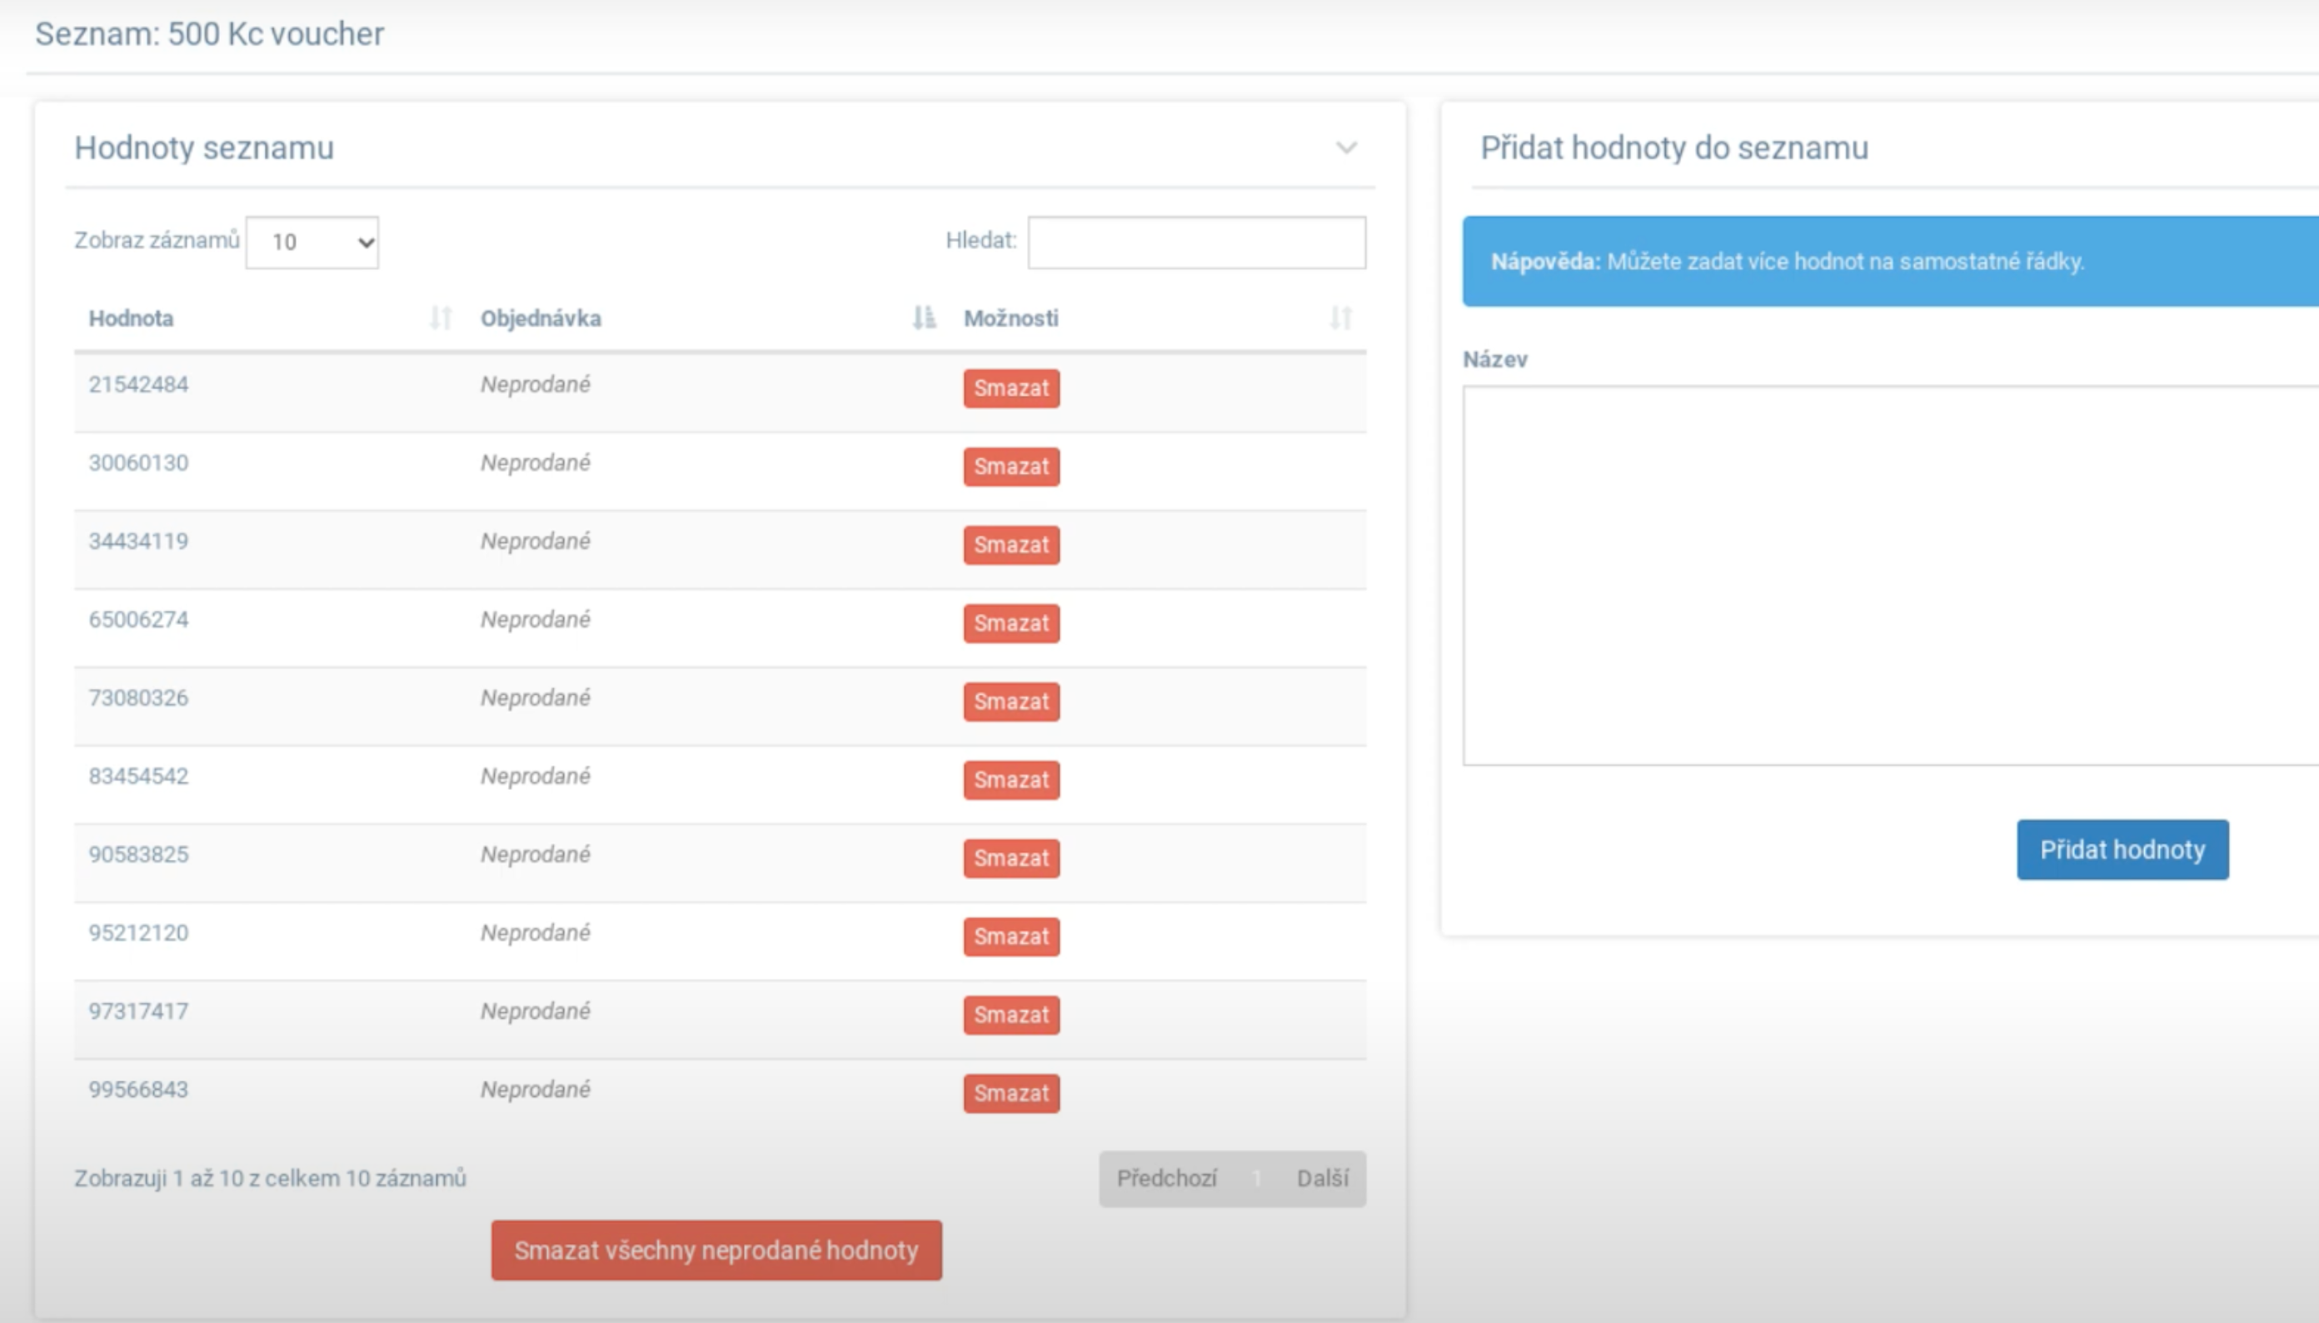Click the 97317417 entry

pyautogui.click(x=138, y=1011)
